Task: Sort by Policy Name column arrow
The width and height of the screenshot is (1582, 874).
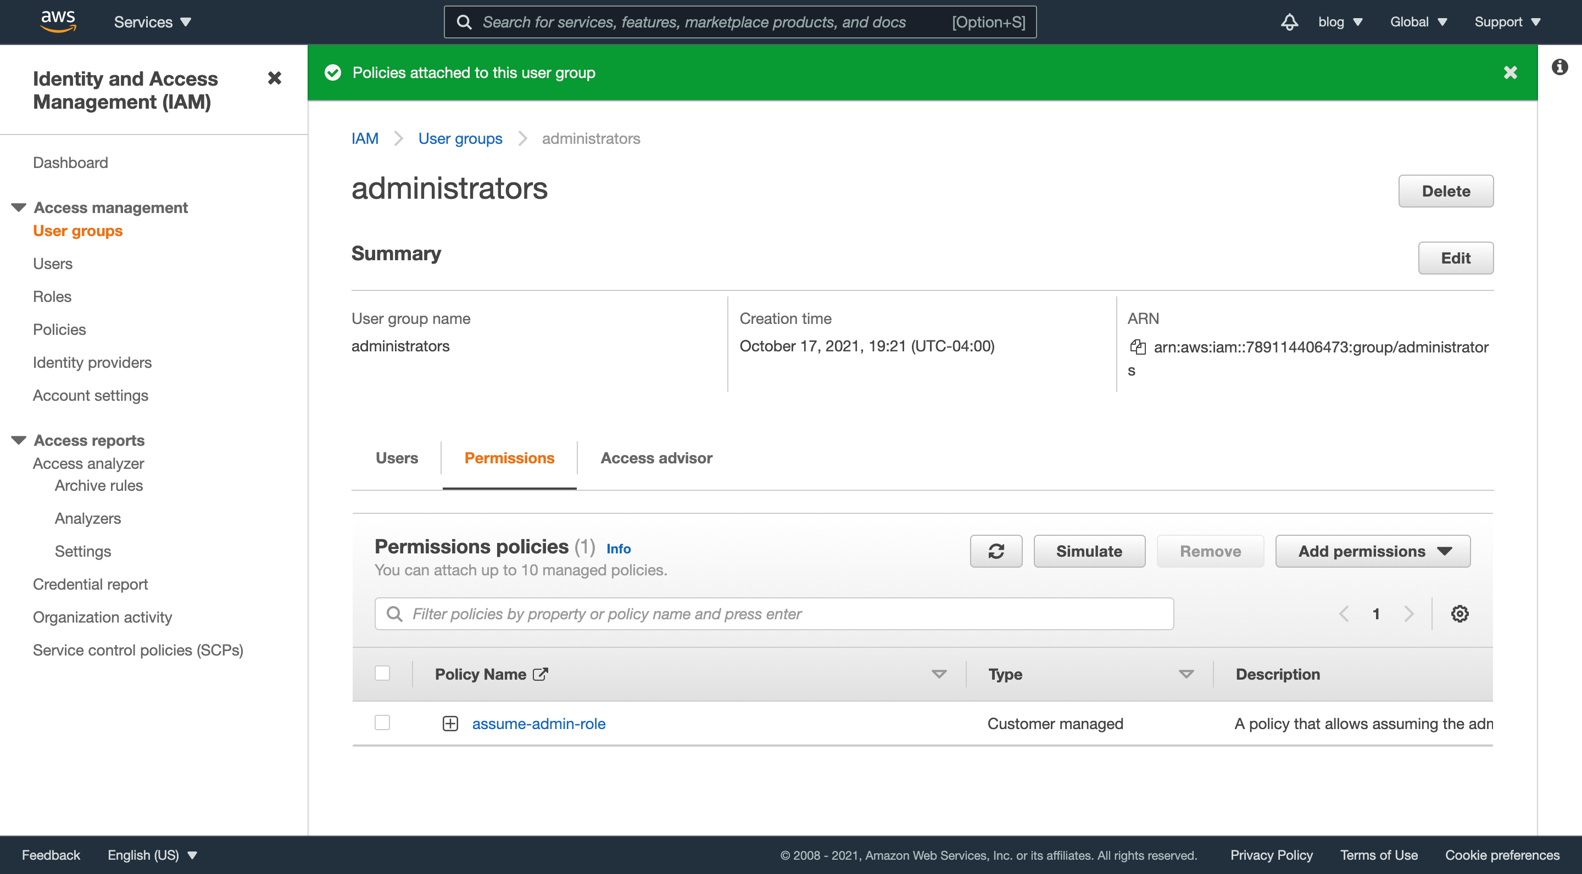Action: point(938,674)
